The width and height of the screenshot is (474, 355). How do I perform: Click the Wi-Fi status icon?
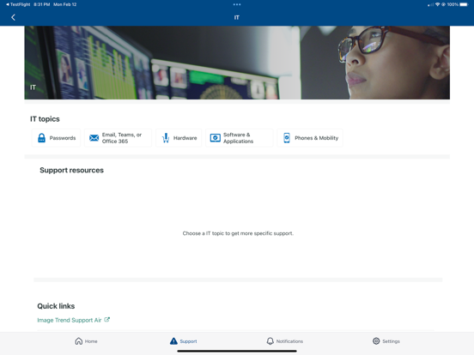[437, 4]
